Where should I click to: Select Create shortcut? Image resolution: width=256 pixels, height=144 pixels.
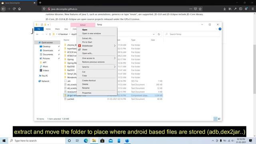point(89,80)
